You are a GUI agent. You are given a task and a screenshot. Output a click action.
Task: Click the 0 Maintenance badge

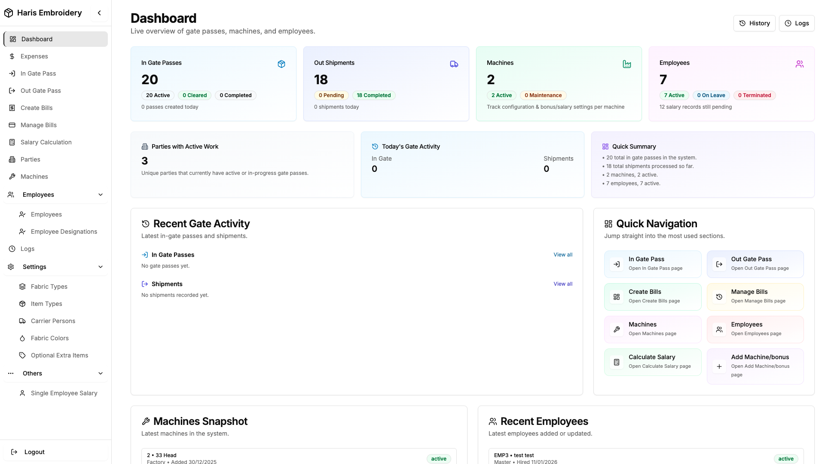[543, 95]
